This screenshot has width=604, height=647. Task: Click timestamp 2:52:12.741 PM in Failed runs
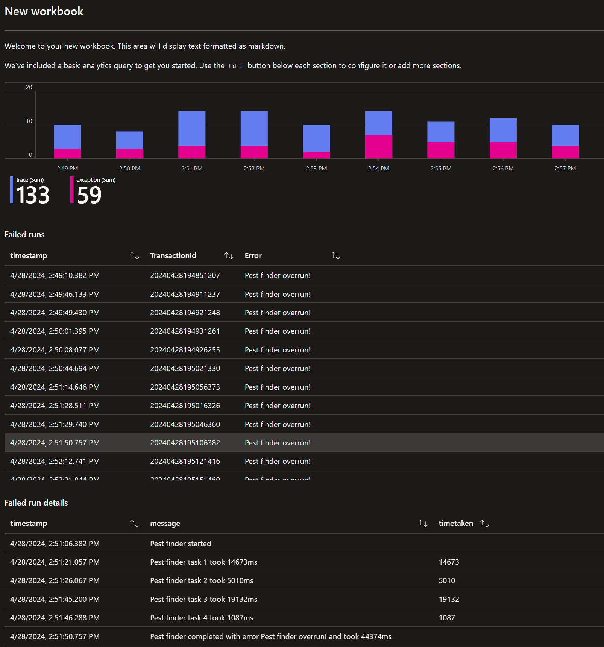[55, 461]
